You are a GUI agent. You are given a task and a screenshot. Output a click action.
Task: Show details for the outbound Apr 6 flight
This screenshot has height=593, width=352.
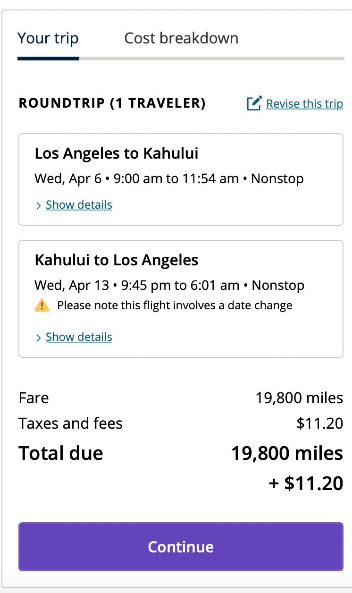pos(79,205)
